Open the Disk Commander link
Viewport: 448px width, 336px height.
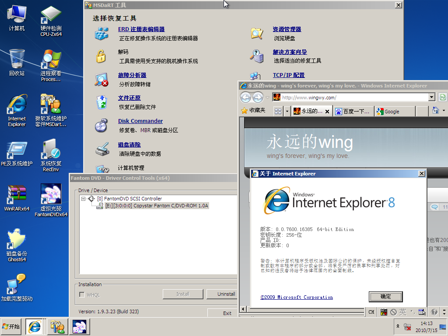[140, 121]
